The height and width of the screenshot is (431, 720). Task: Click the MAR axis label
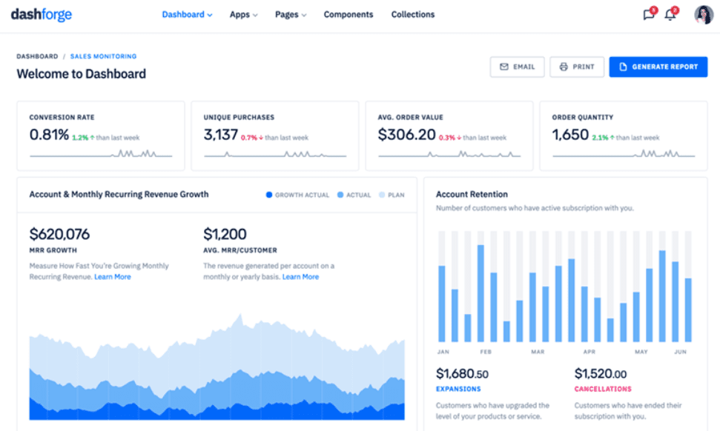pyautogui.click(x=538, y=353)
